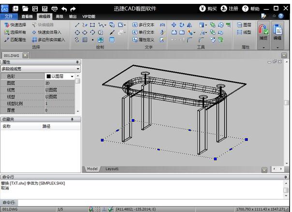Select the Model tab
The width and height of the screenshot is (292, 212).
92,169
